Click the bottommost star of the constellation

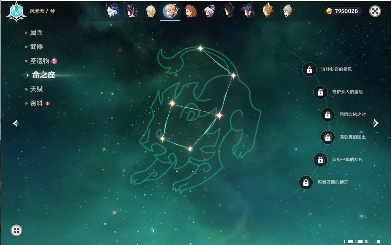190,148
